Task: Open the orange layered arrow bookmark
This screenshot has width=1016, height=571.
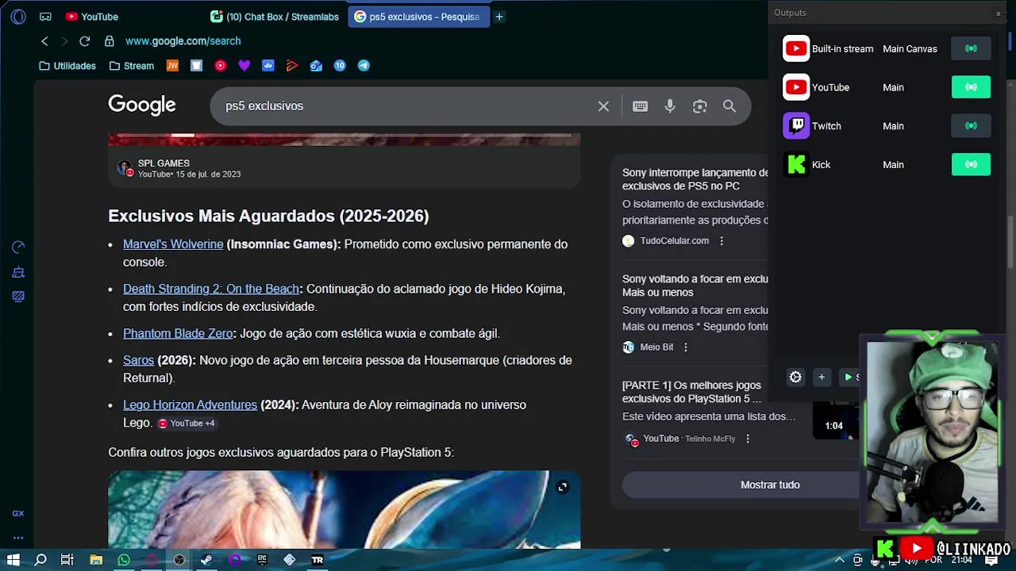Action: pyautogui.click(x=292, y=66)
